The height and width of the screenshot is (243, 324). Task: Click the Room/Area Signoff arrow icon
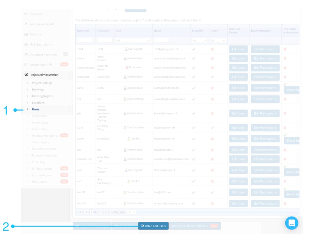point(26,24)
